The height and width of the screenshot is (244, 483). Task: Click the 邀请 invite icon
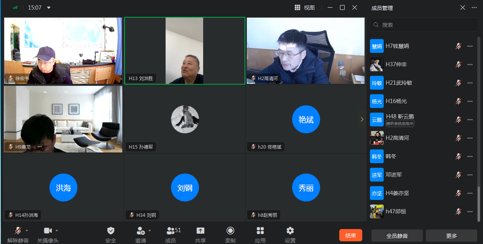pyautogui.click(x=140, y=231)
